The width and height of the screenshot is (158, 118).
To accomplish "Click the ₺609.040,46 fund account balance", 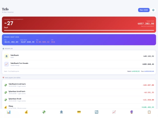I will [148, 64].
